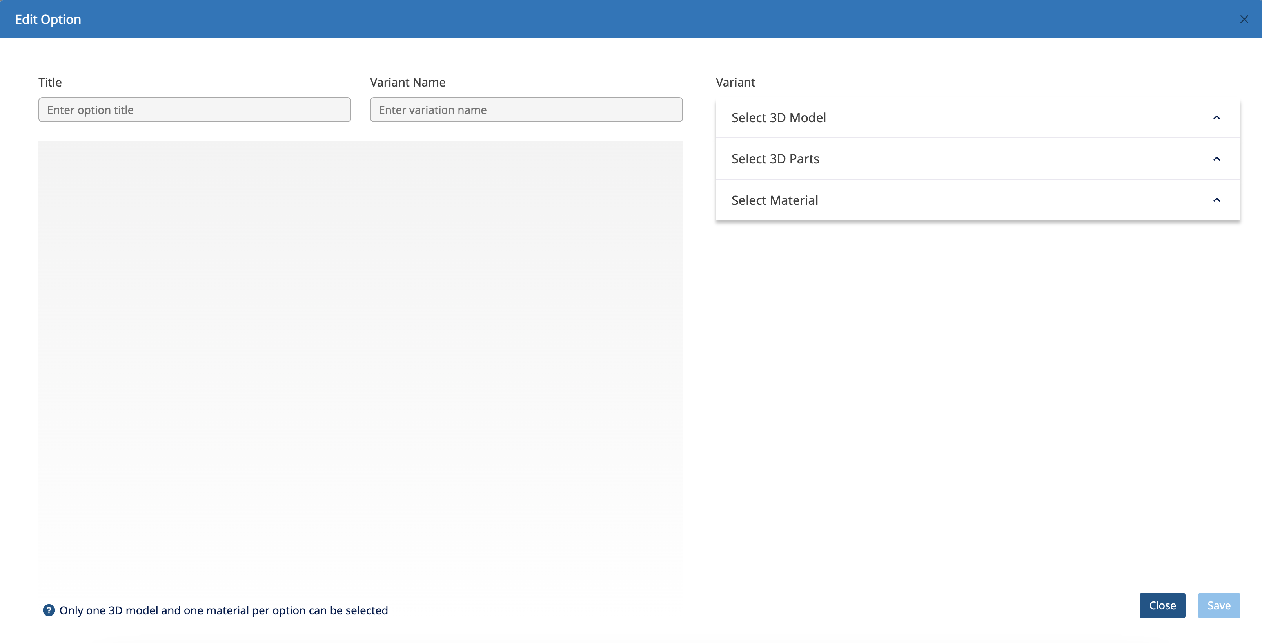Screen dimensions: 1262x643
Task: Focus the Enter variation name field
Action: [526, 110]
